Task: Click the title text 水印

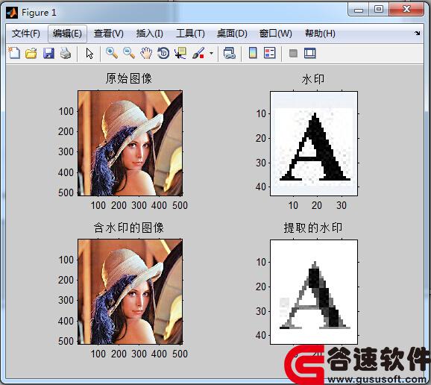Action: click(313, 79)
